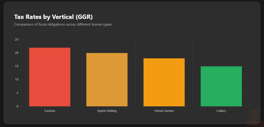Click the 0 y-axis tick label
This screenshot has height=127, width=264.
pos(17,106)
